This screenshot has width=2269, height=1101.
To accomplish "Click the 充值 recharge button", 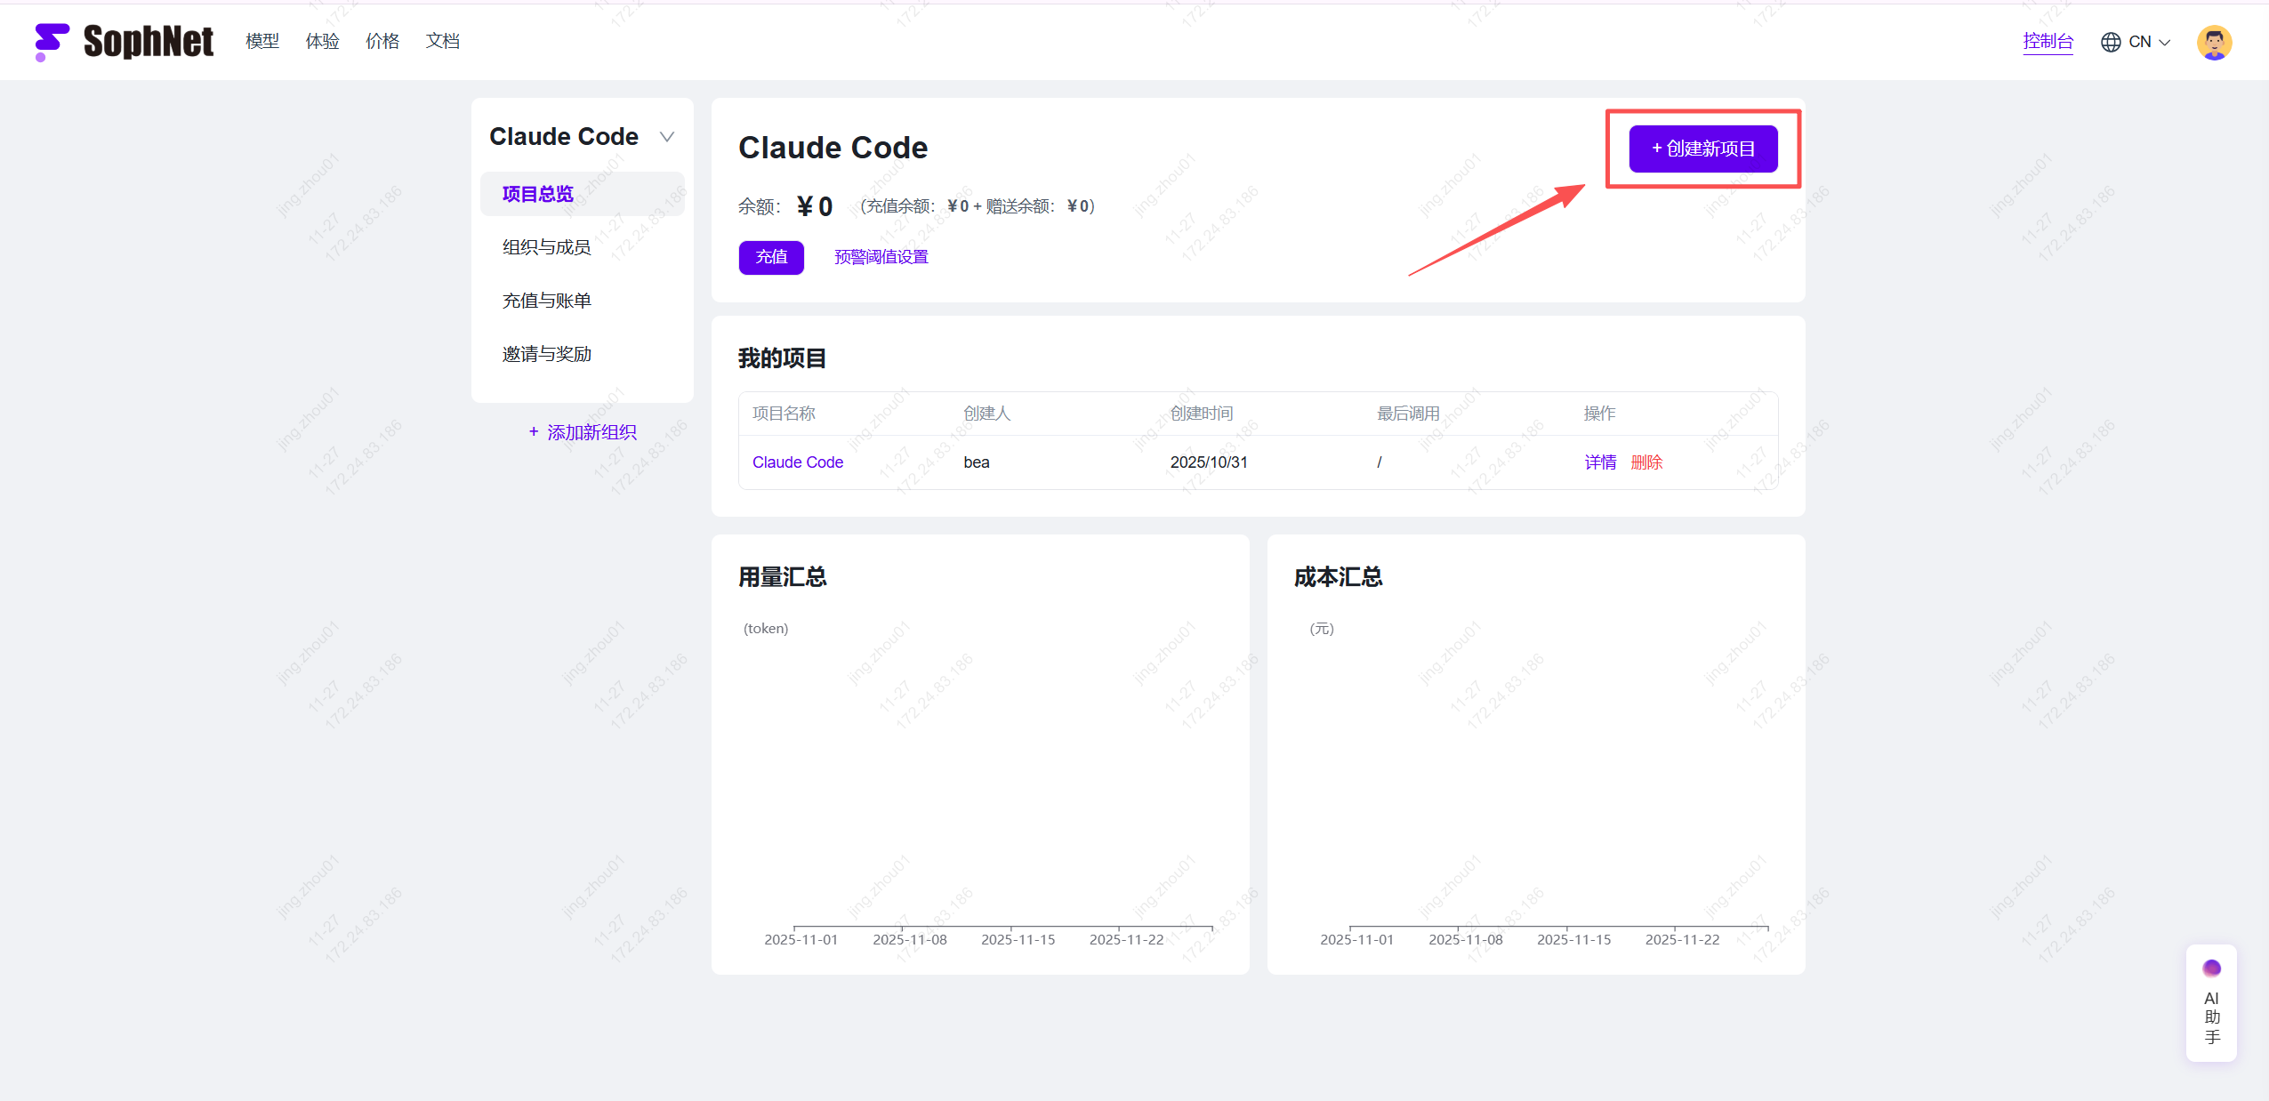I will [x=770, y=257].
